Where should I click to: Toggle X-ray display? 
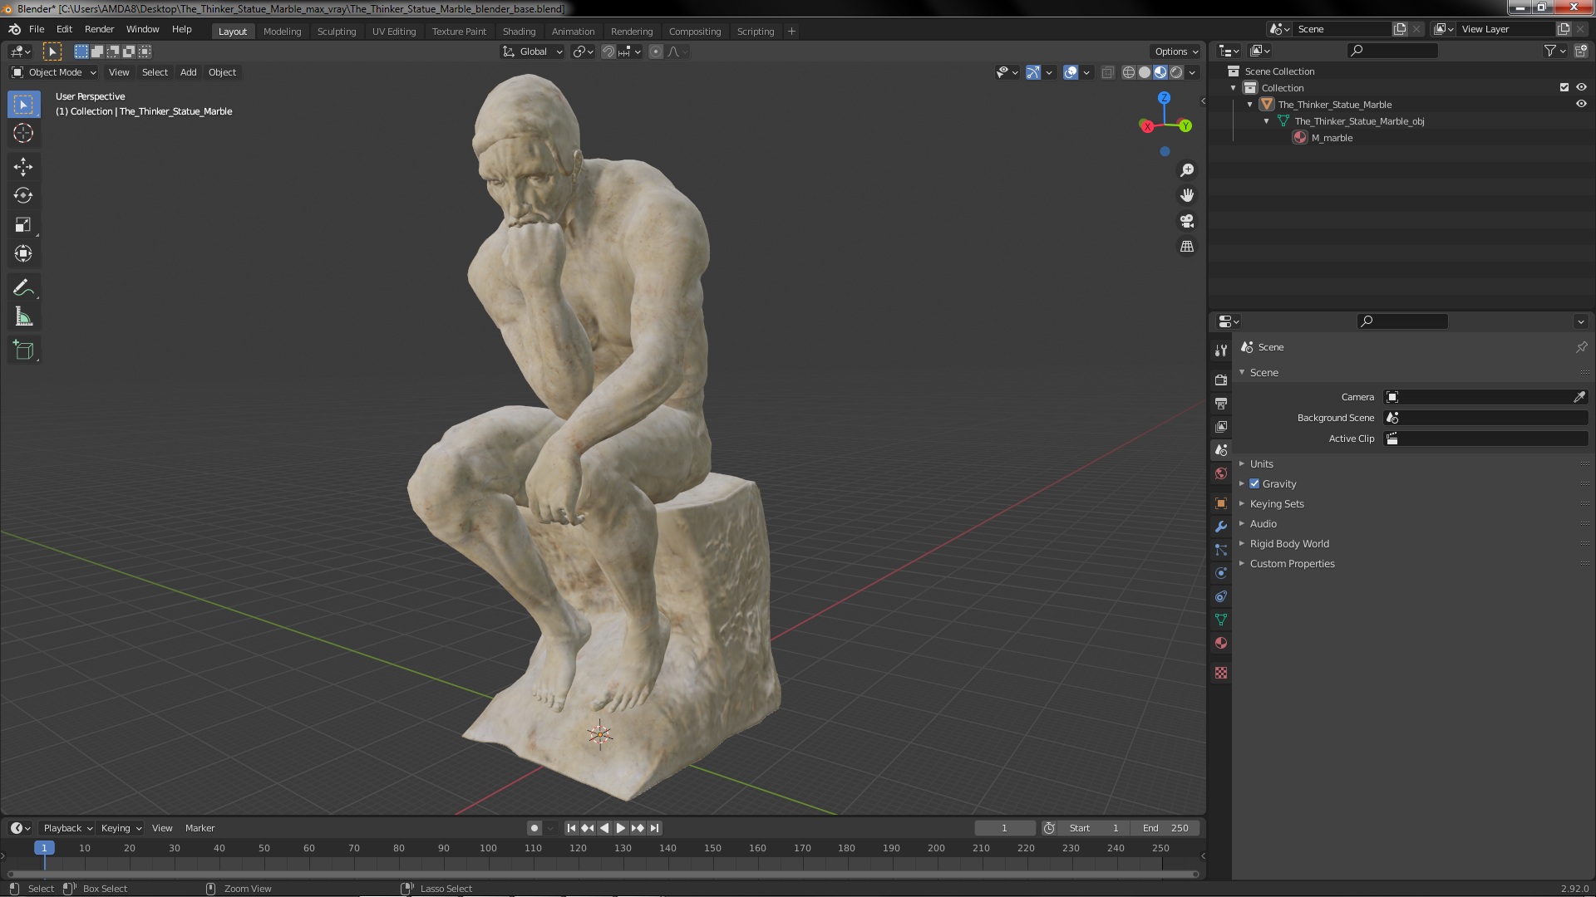point(1107,73)
